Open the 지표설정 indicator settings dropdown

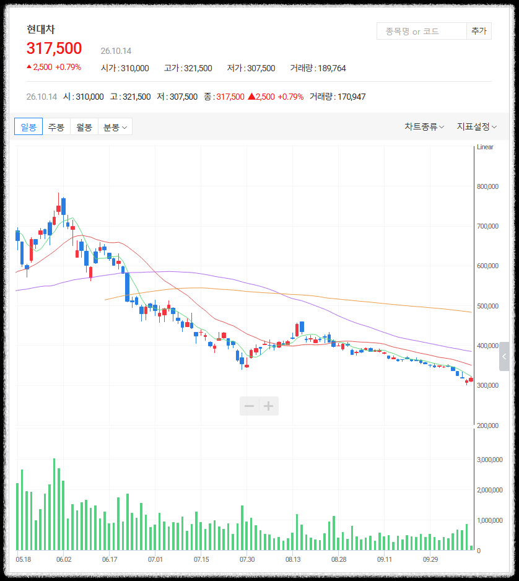coord(477,127)
